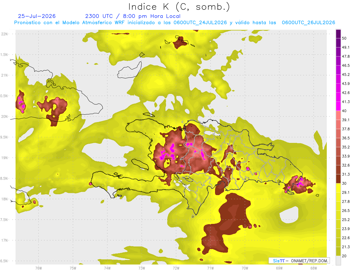This screenshot has height=272, width=352.
Task: Click the valid-until stamp '0600UTC_26JUL2026'
Action: (308, 23)
